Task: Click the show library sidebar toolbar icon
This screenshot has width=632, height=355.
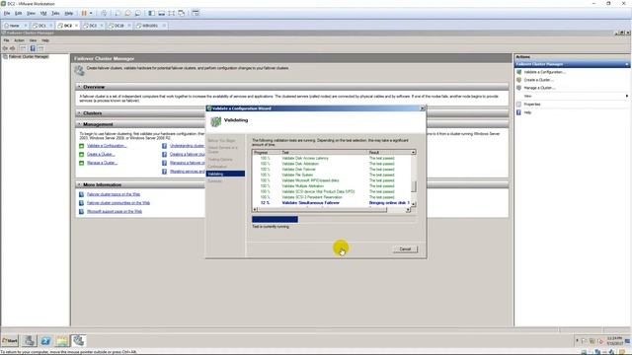Action: [x=151, y=13]
